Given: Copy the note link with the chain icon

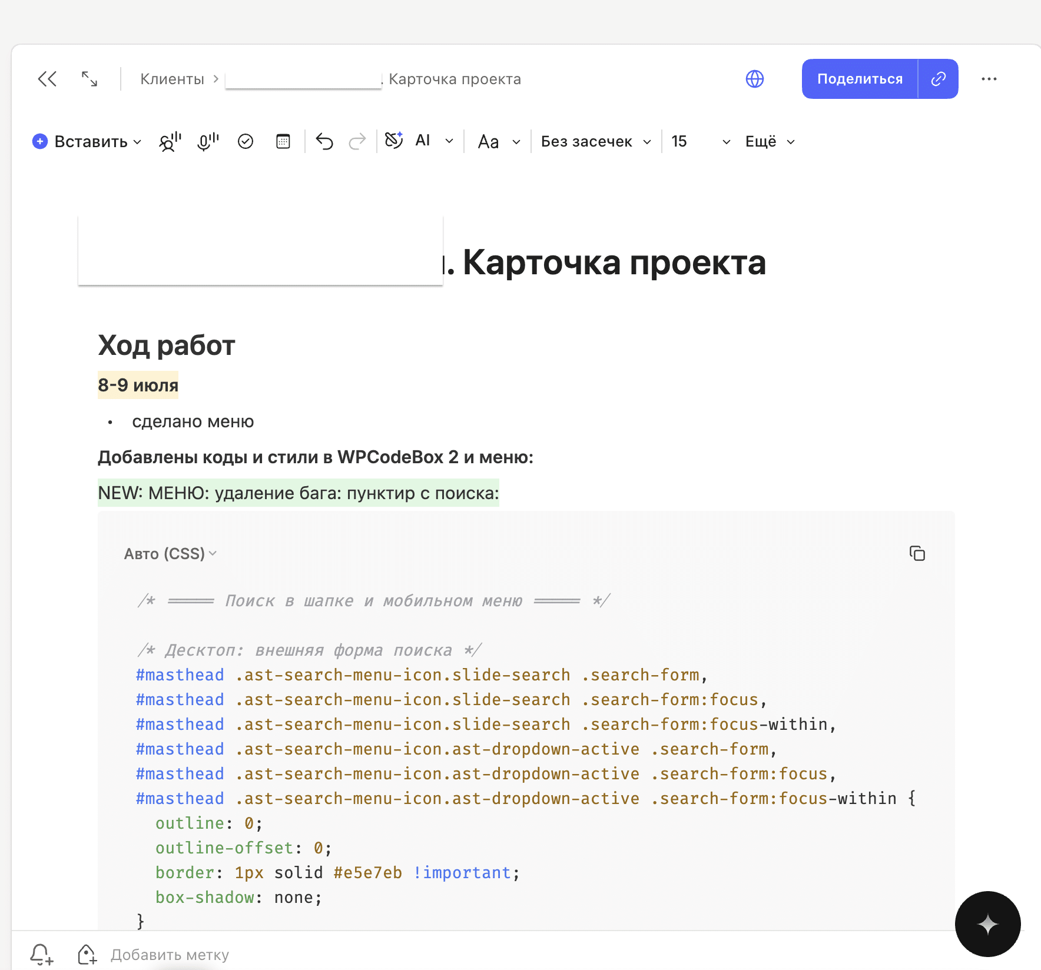Looking at the screenshot, I should [939, 79].
